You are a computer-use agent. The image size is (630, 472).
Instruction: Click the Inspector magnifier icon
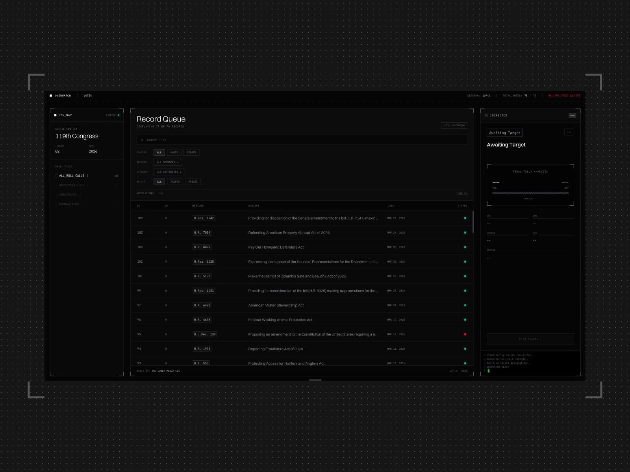[x=486, y=115]
